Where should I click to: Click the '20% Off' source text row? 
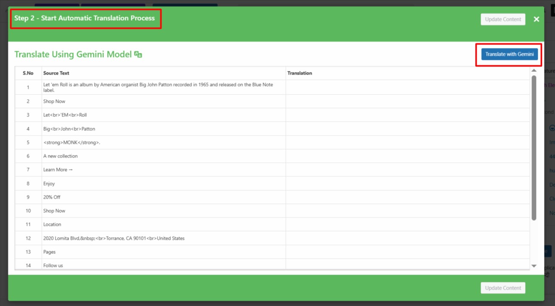tap(52, 197)
